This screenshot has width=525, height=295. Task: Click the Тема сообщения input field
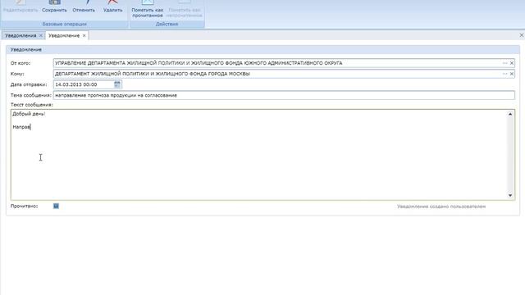coord(284,95)
